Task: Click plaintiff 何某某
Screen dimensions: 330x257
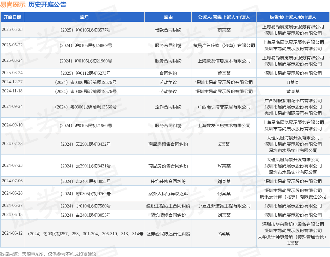Action: pos(224,194)
